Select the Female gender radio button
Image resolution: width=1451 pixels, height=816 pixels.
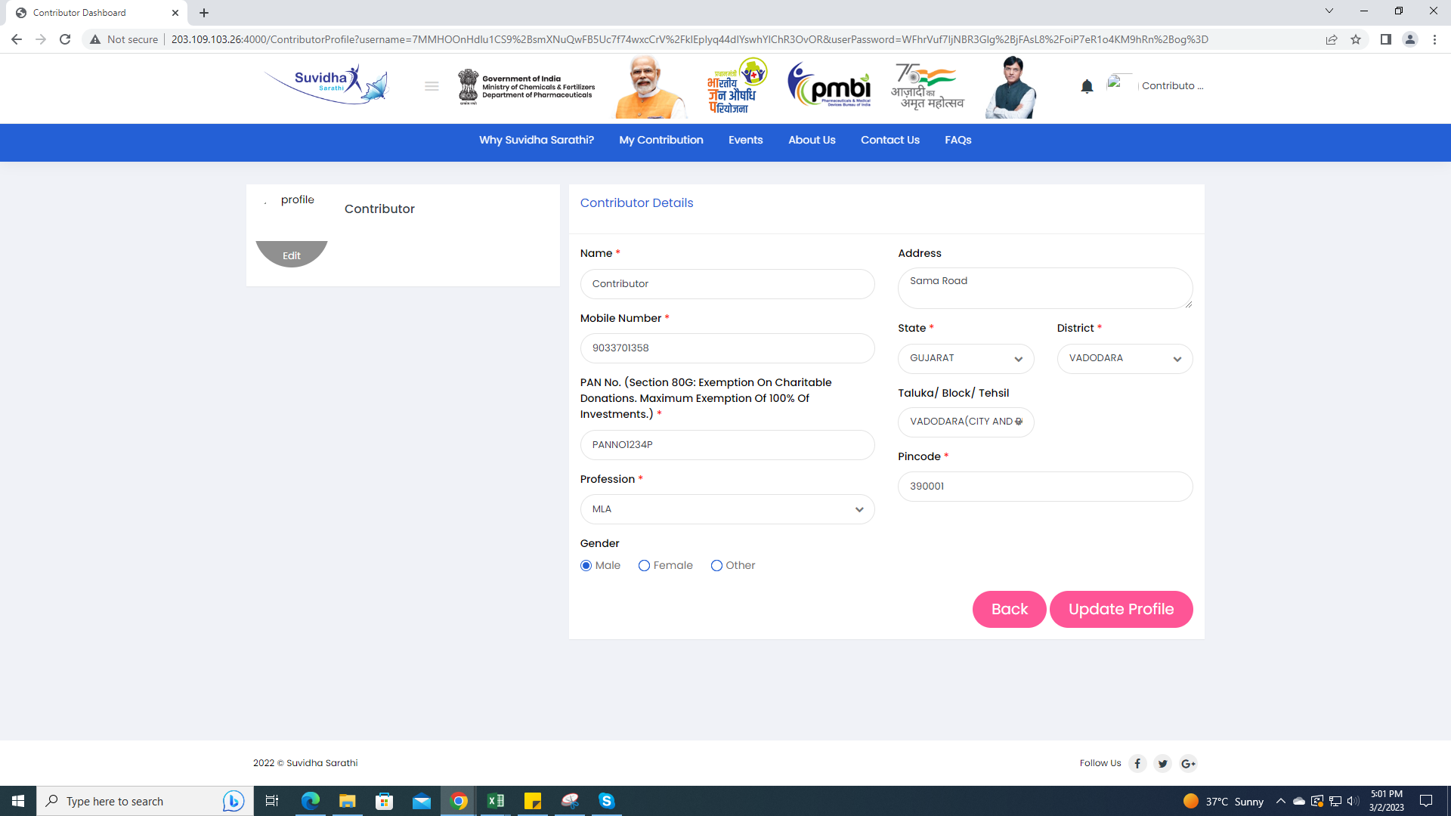coord(644,565)
